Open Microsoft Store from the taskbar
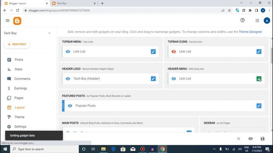The width and height of the screenshot is (273, 153). point(123,149)
